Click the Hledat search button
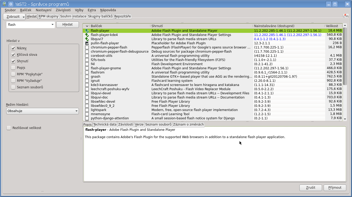352x197 pixels. coord(68,24)
